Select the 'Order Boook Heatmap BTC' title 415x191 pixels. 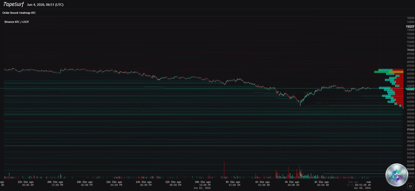(x=19, y=13)
